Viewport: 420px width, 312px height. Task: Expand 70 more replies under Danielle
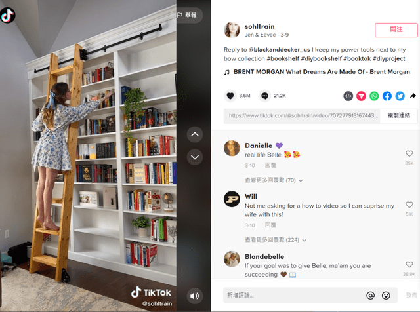(274, 180)
